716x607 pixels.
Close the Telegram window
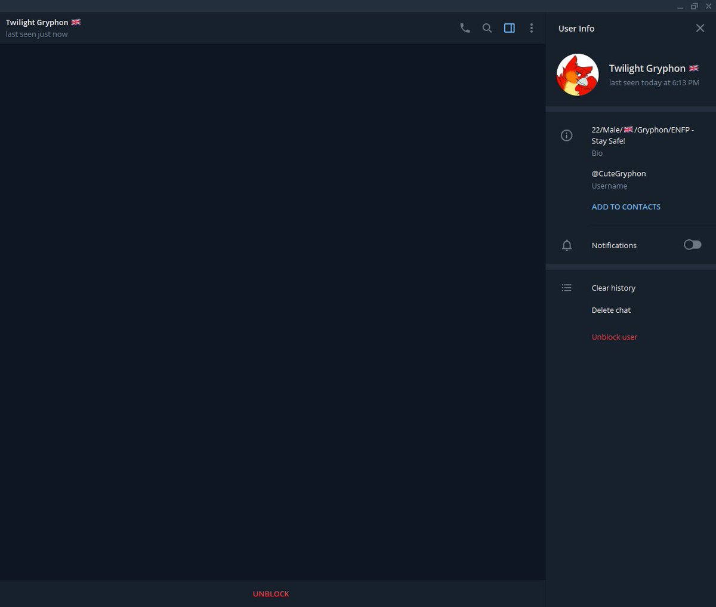(708, 7)
